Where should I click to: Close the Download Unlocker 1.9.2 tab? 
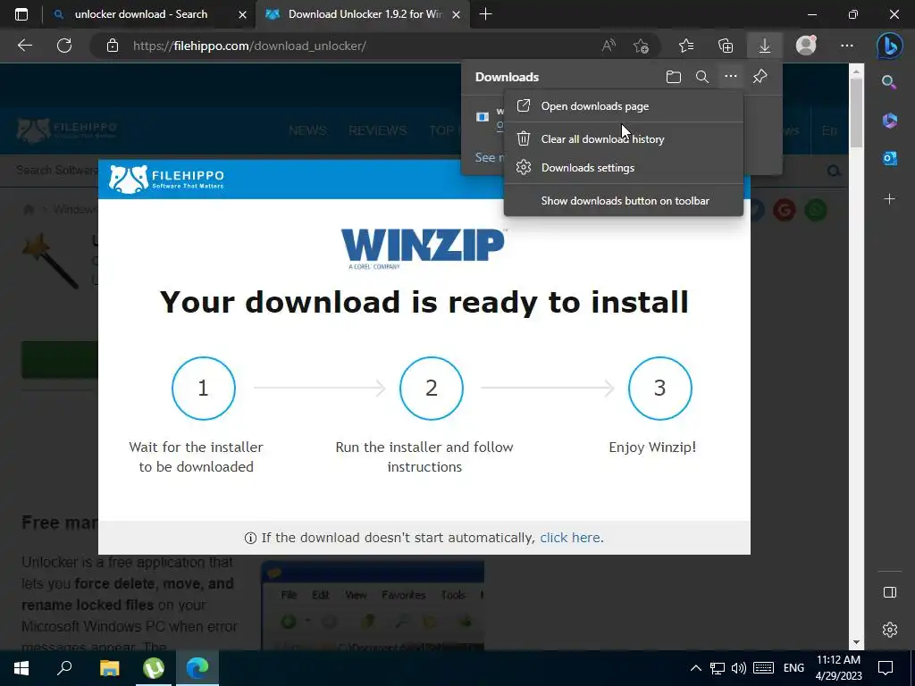(x=457, y=14)
